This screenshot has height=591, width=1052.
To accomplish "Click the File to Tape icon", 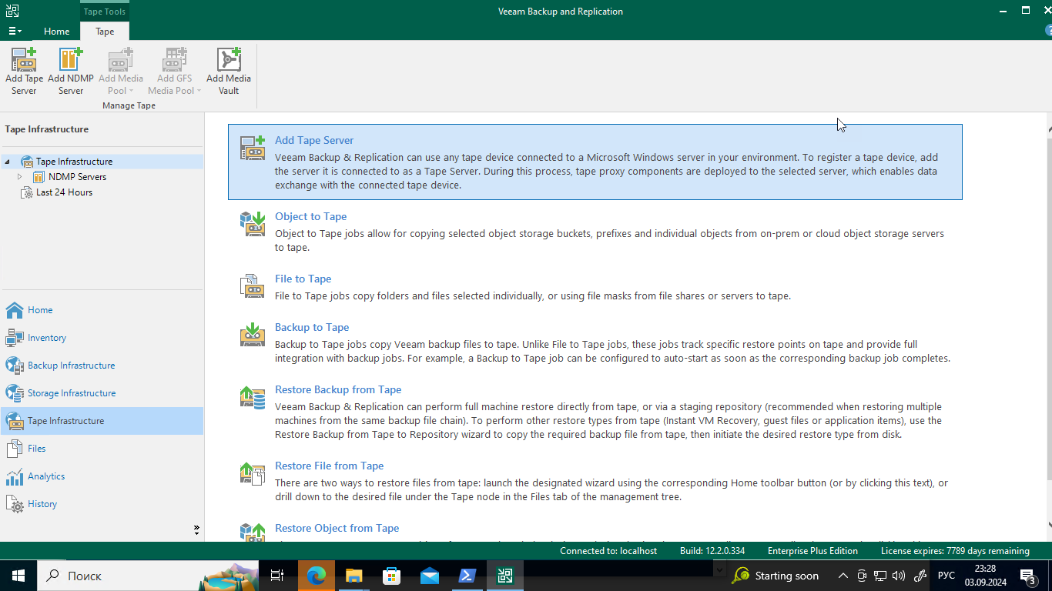I will tap(253, 285).
